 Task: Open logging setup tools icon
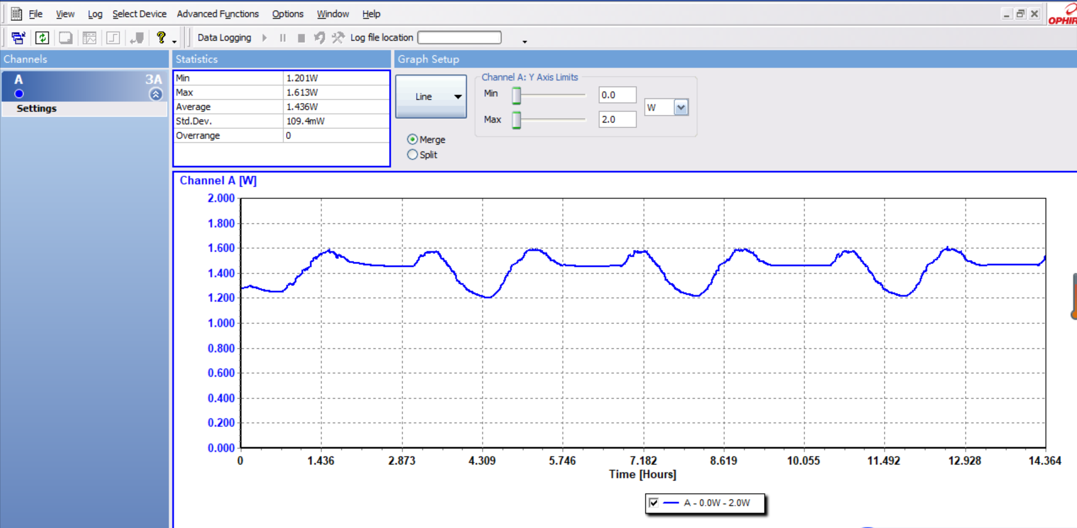click(338, 38)
